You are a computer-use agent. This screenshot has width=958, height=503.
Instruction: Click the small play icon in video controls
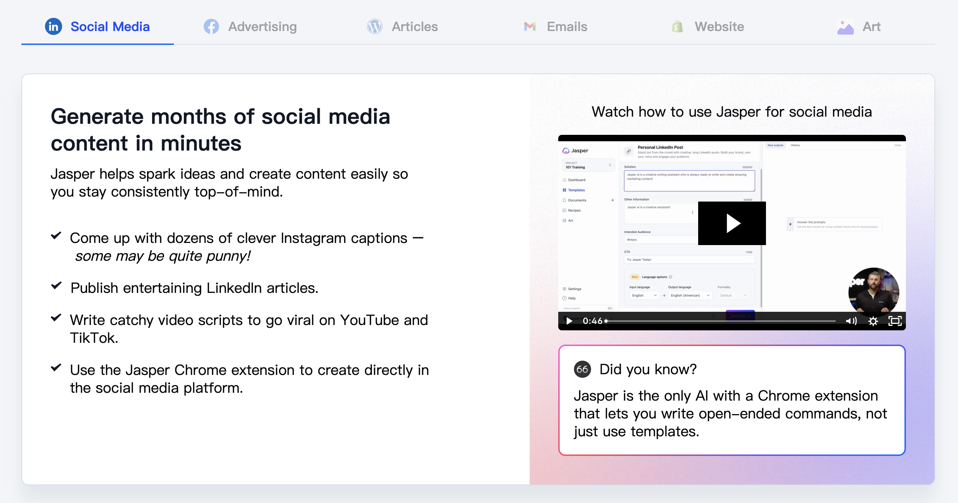click(x=569, y=321)
